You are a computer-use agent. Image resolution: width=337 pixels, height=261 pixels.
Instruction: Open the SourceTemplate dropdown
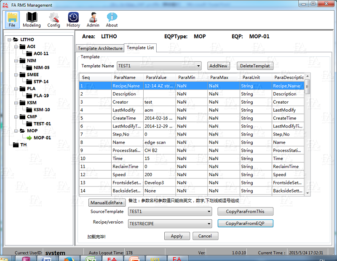209,211
